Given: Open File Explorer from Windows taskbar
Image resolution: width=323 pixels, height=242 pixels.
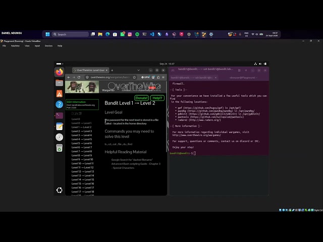Looking at the screenshot, I should (x=100, y=34).
